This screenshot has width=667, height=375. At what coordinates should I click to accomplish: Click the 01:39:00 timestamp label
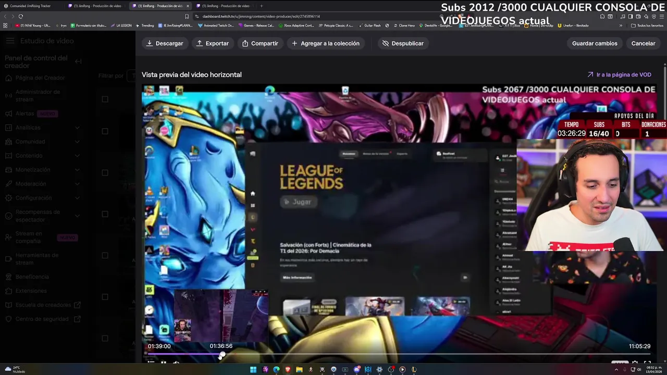click(159, 346)
